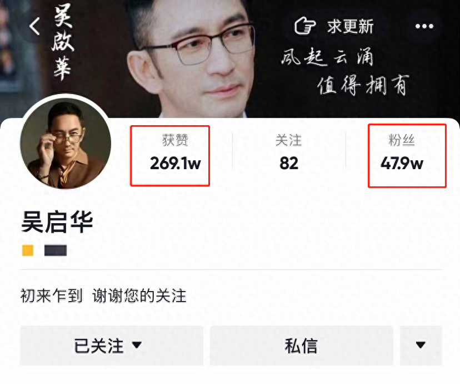Open the three-dot more options menu
Screen dimensions: 460x384
424,26
